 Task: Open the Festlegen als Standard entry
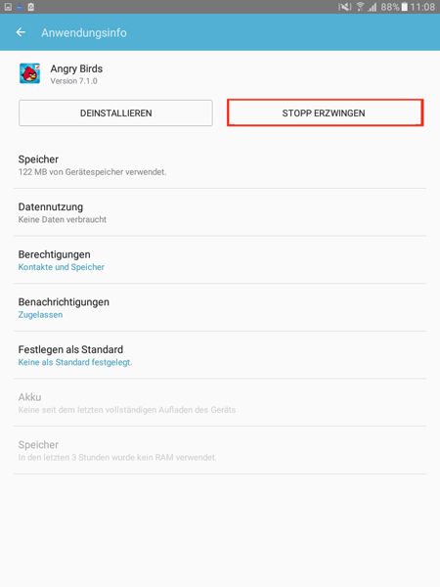click(x=220, y=355)
